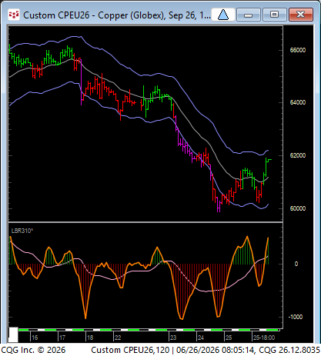
Task: Click the LBR310 study label
Action: (x=22, y=231)
